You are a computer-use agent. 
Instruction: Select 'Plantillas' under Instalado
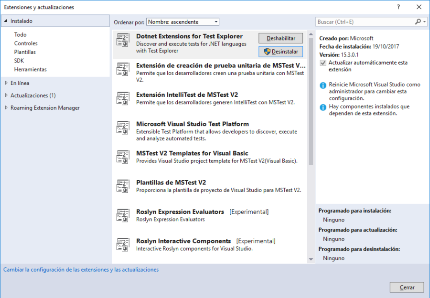pyautogui.click(x=25, y=52)
